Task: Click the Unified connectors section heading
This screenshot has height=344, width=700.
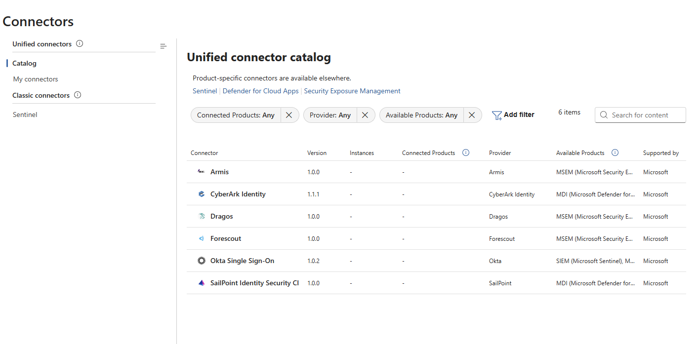Action: (x=42, y=44)
